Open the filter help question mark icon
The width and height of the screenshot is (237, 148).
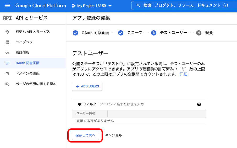coord(199,104)
